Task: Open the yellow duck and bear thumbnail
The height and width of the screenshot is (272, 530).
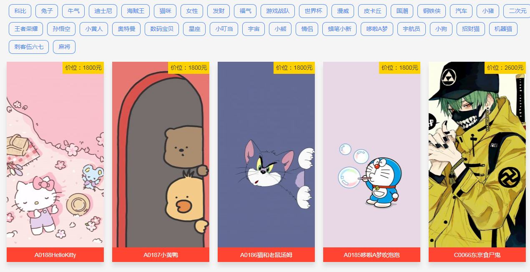Action: [161, 155]
